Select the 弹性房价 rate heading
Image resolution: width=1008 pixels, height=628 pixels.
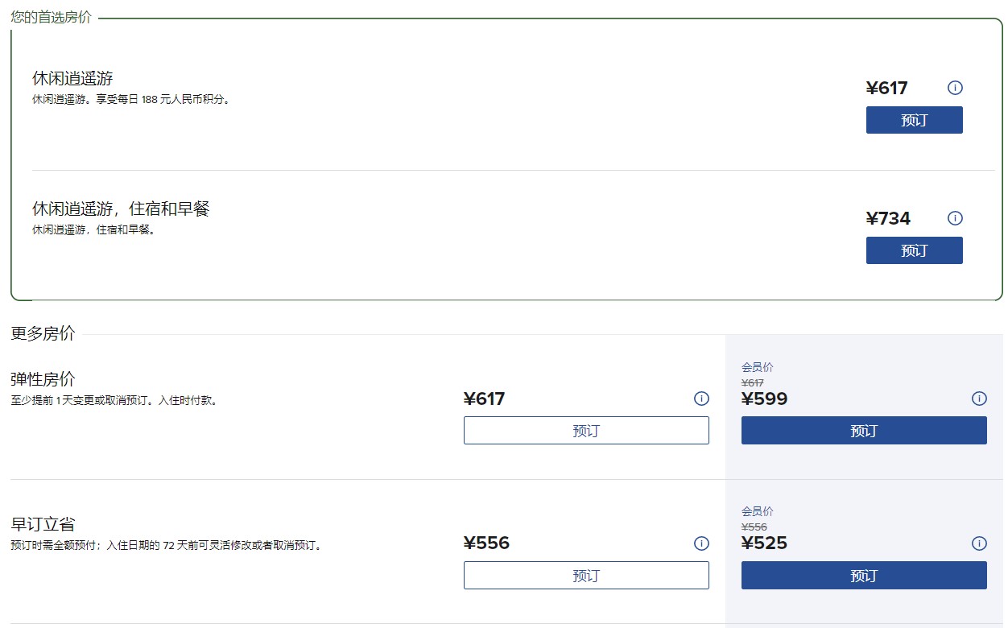pos(43,379)
